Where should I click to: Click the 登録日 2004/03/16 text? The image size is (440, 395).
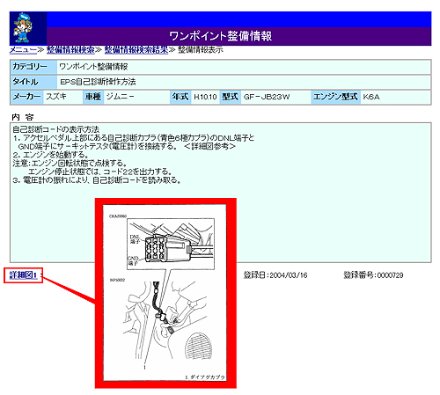(x=275, y=275)
